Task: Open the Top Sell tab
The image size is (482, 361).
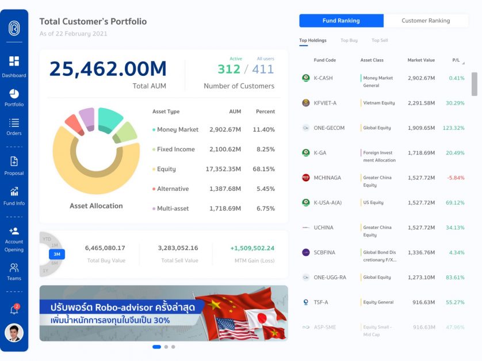Action: pyautogui.click(x=380, y=40)
